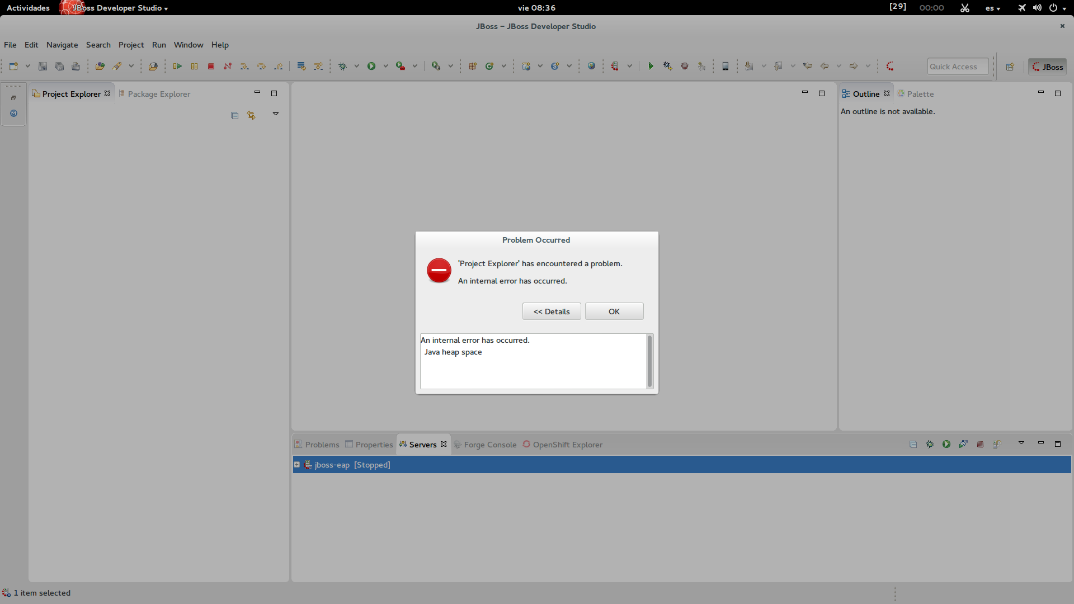The image size is (1074, 604).
Task: Select the JBoss perspective button
Action: click(1047, 67)
